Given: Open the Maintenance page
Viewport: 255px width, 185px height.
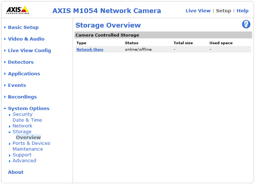Looking at the screenshot, I should tap(28, 149).
